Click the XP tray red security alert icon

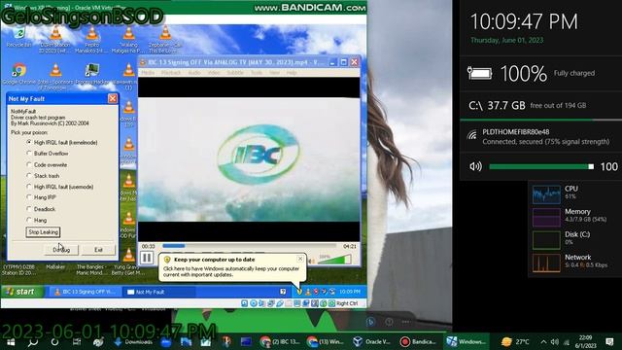click(x=316, y=292)
